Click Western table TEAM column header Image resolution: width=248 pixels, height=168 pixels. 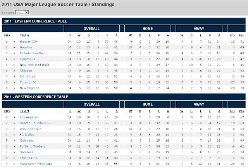pos(24,111)
